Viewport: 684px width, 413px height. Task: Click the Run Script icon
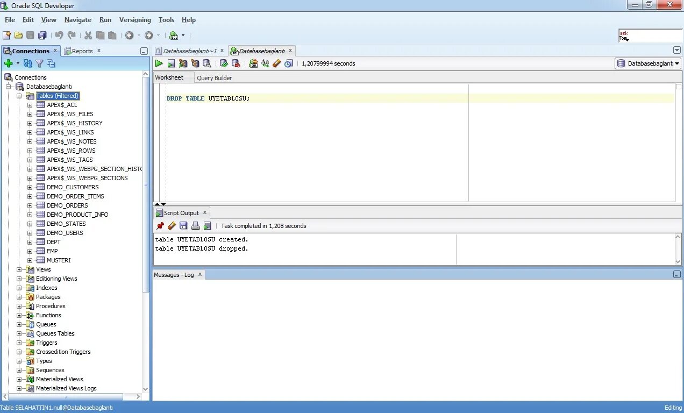coord(171,63)
